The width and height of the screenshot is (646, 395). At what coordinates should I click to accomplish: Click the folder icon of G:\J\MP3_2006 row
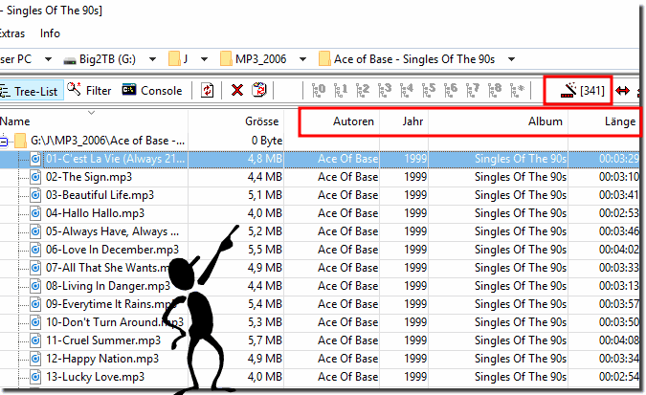click(x=20, y=141)
